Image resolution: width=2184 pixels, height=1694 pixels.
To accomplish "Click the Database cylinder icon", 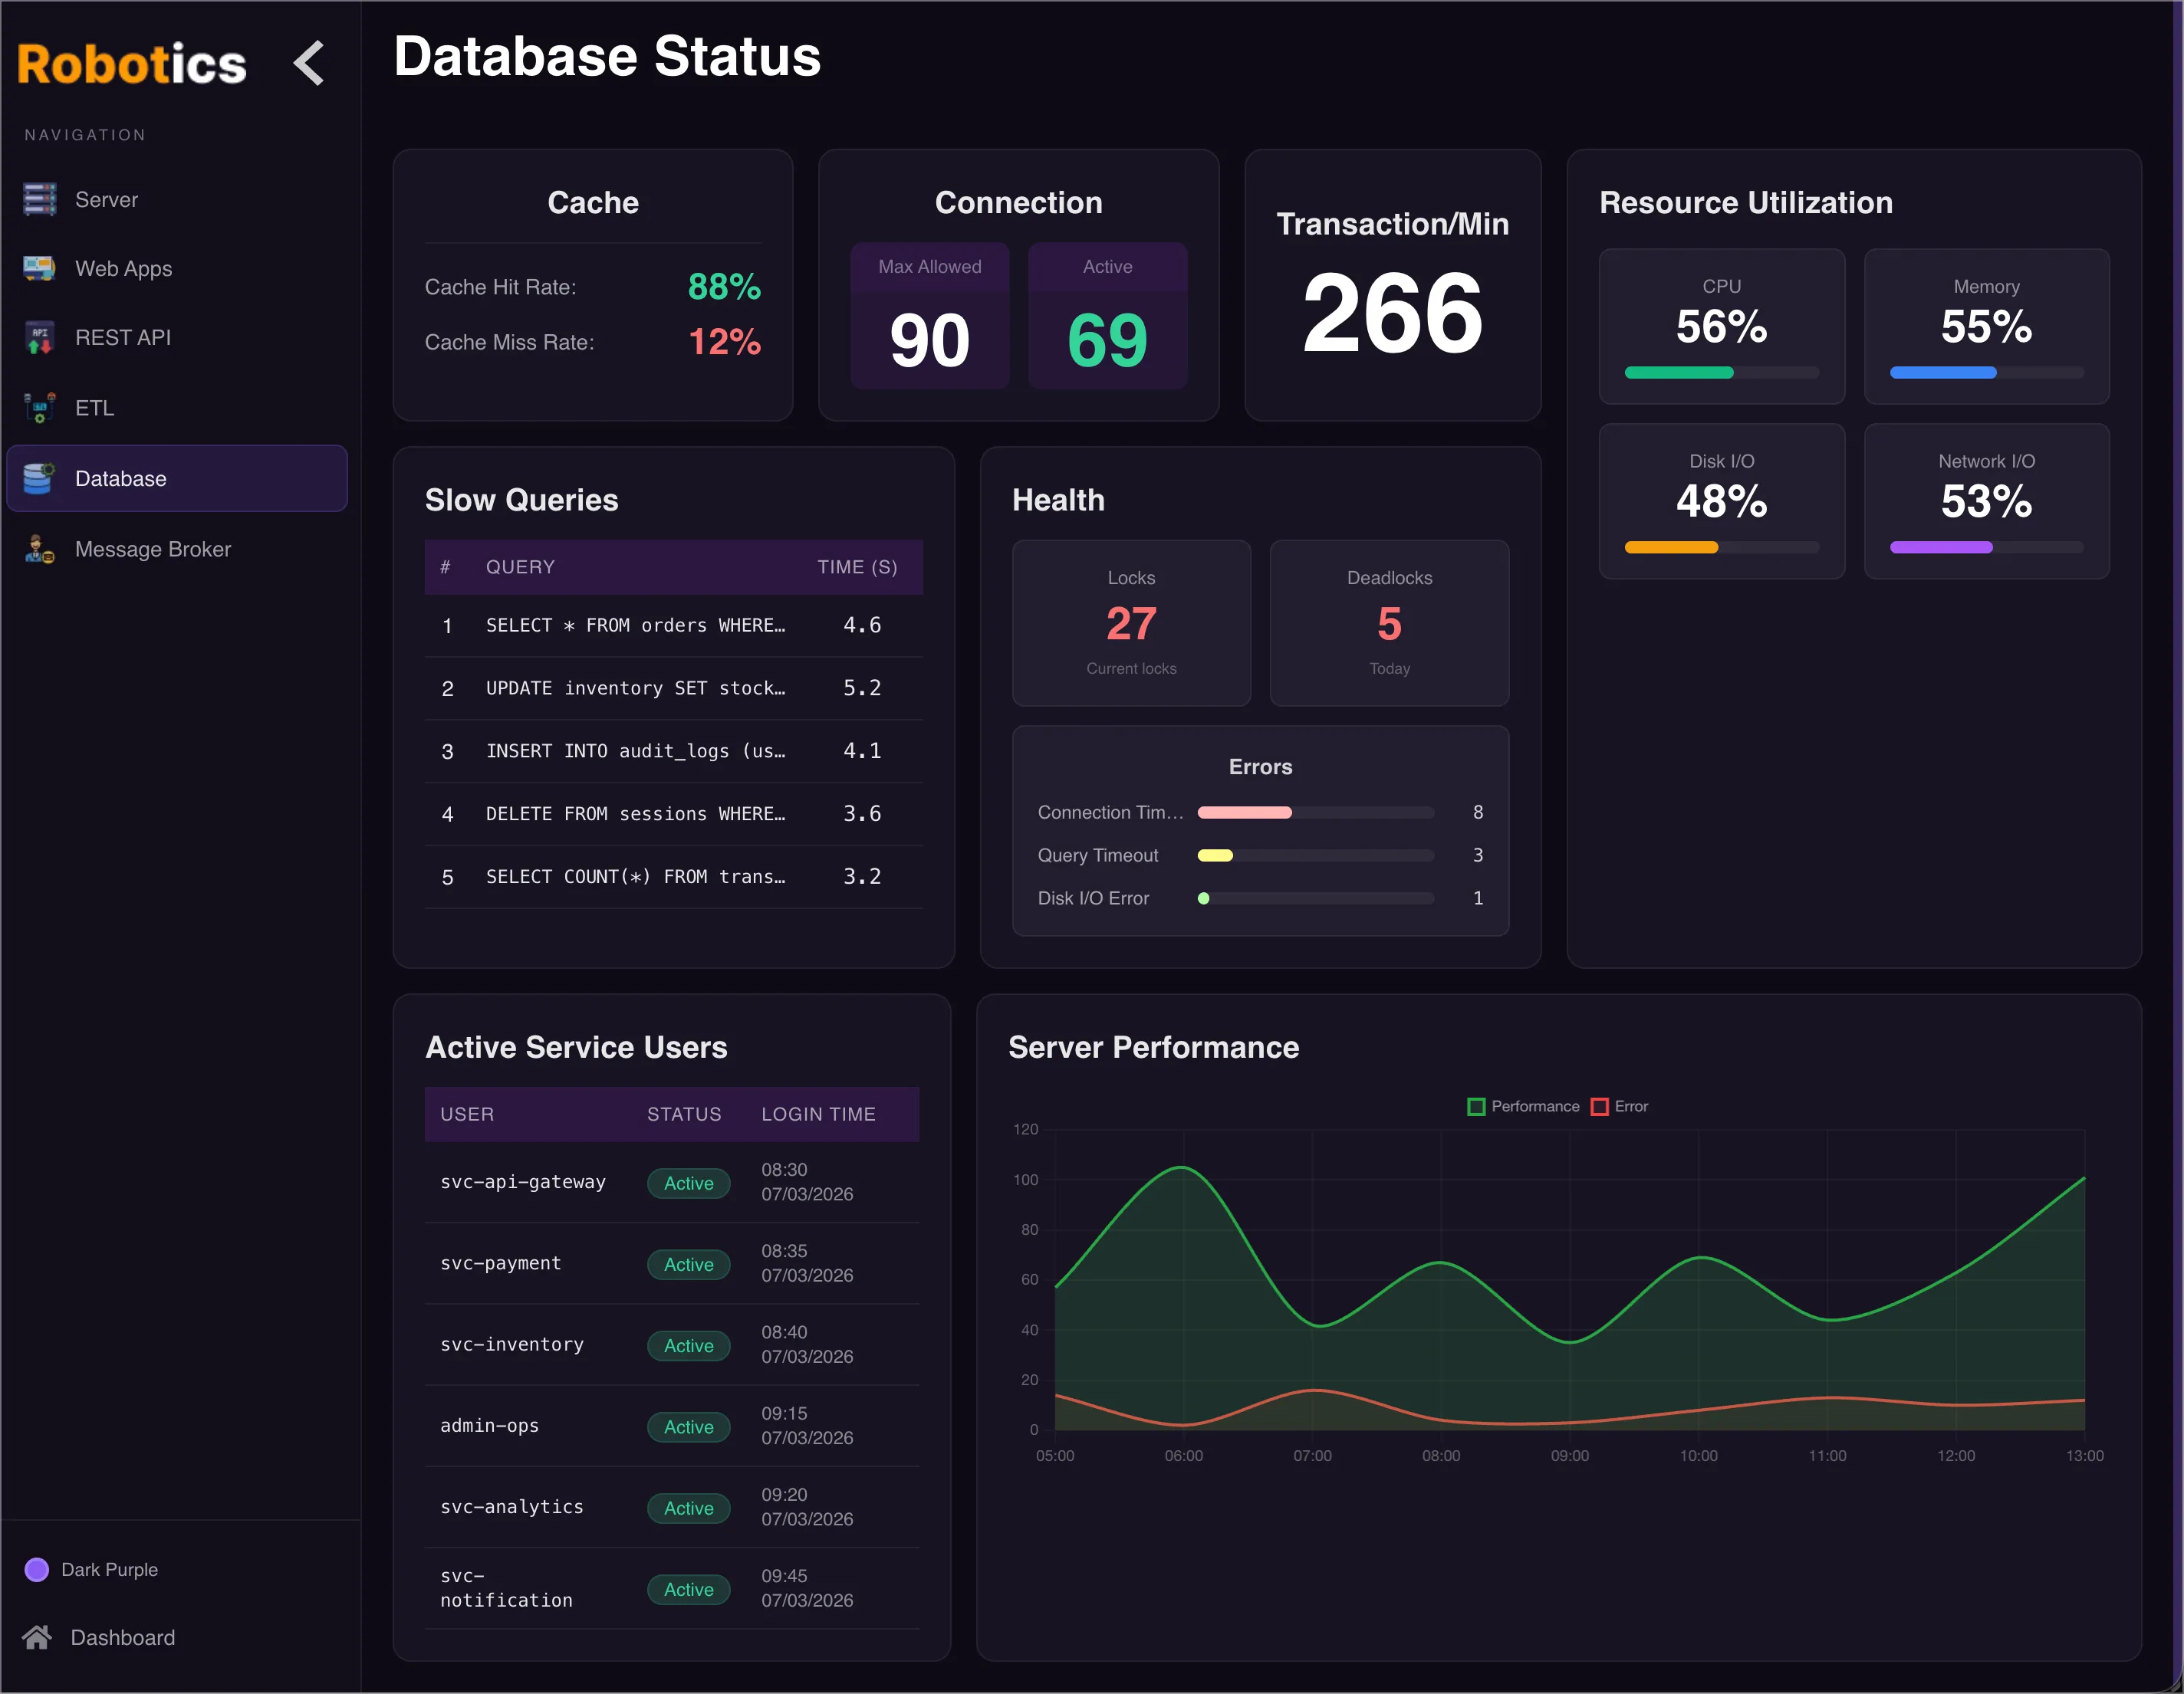I will [x=39, y=479].
